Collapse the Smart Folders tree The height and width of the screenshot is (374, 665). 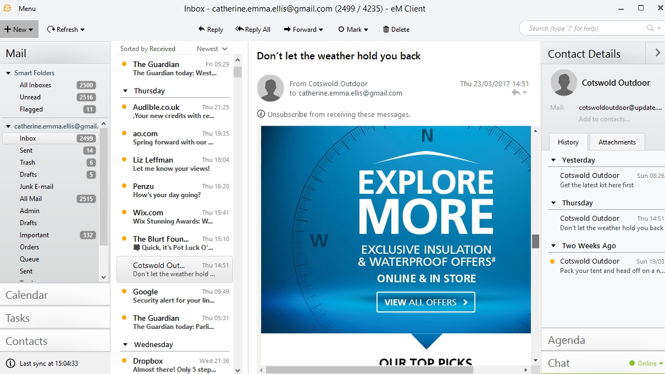(8, 73)
